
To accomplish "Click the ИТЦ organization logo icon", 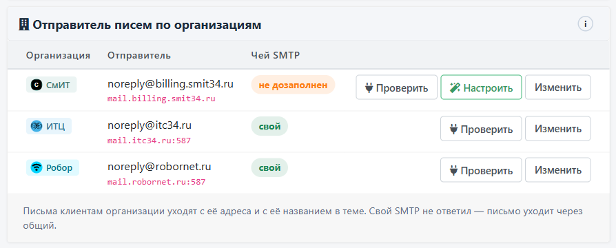I will pyautogui.click(x=37, y=126).
